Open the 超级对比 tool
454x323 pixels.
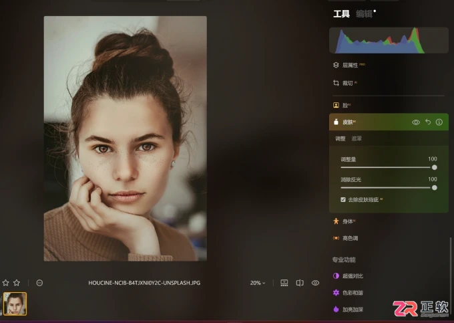348,276
